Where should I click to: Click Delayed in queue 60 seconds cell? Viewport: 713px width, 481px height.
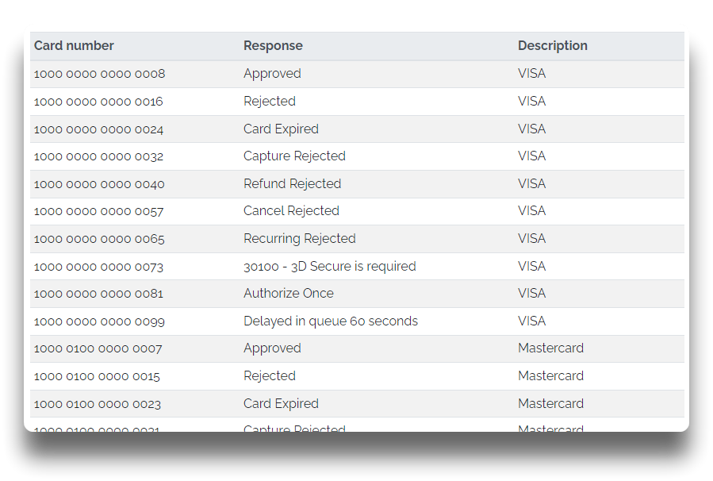(x=331, y=321)
